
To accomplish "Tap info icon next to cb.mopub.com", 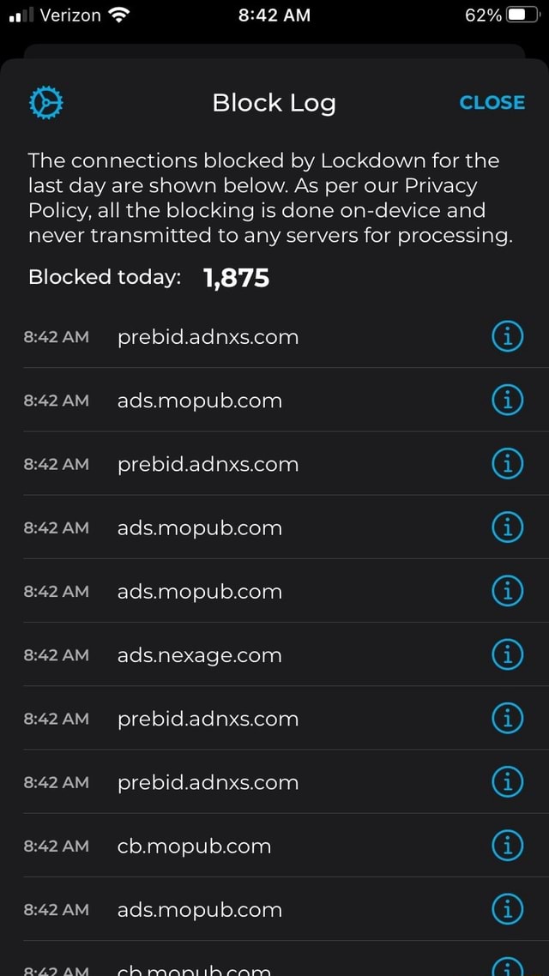I will point(507,845).
